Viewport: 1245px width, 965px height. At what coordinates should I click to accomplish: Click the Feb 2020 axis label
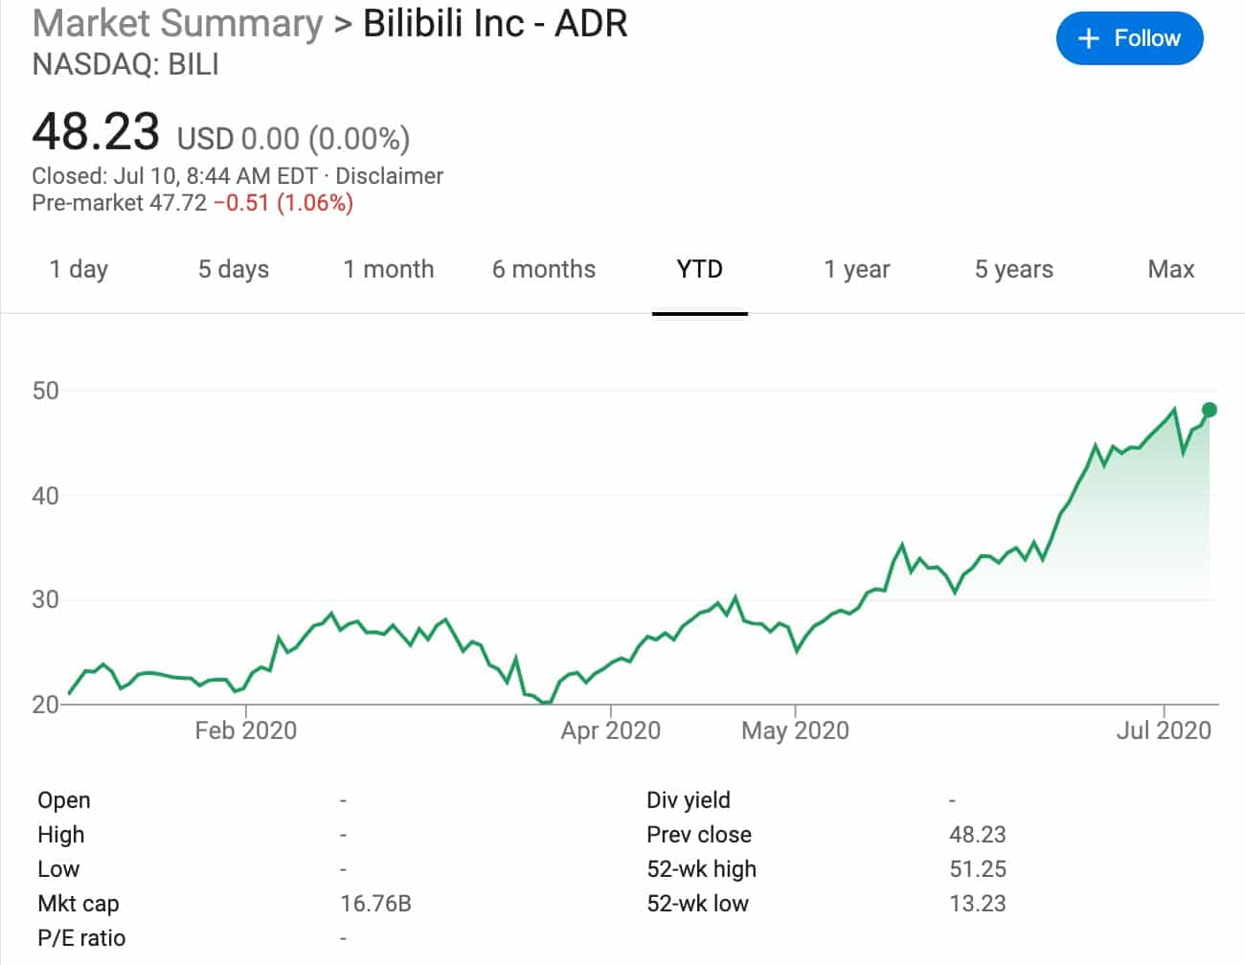tap(246, 730)
